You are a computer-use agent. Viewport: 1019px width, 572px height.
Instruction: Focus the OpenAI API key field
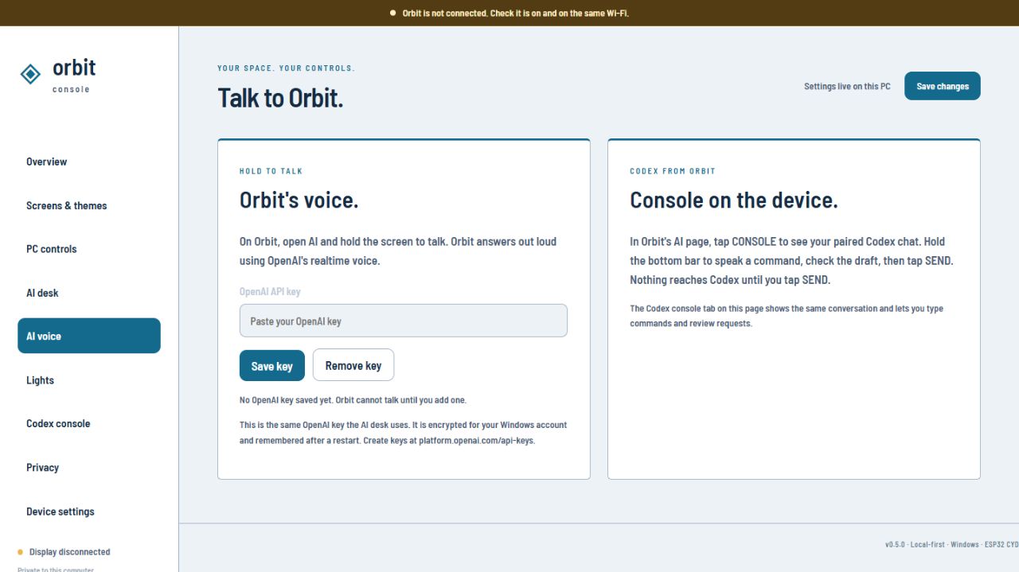404,321
